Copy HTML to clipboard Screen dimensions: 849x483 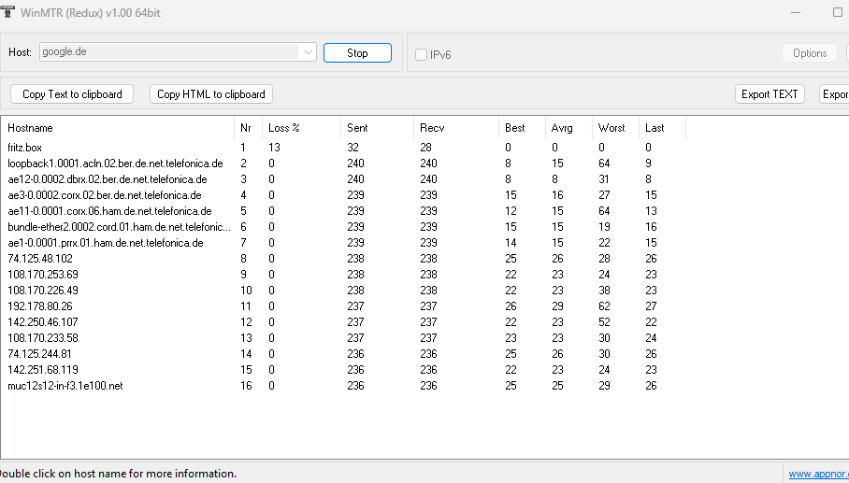point(211,94)
